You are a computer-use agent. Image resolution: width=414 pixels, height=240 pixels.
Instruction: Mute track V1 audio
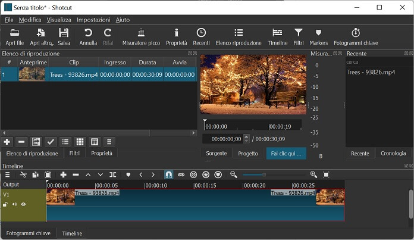coord(14,204)
